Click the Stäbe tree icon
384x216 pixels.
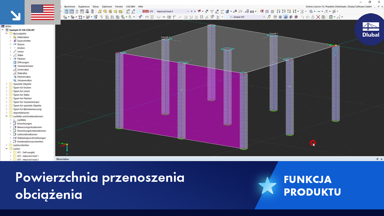coord(15,55)
